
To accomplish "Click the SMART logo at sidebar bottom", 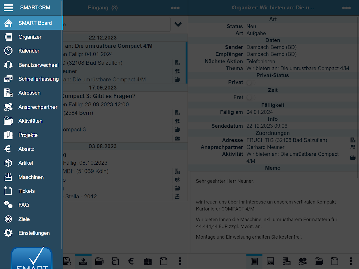I will pos(32,258).
